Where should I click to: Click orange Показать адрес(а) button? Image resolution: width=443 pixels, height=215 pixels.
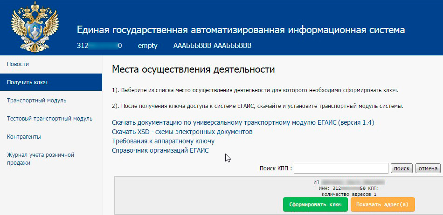pyautogui.click(x=382, y=205)
